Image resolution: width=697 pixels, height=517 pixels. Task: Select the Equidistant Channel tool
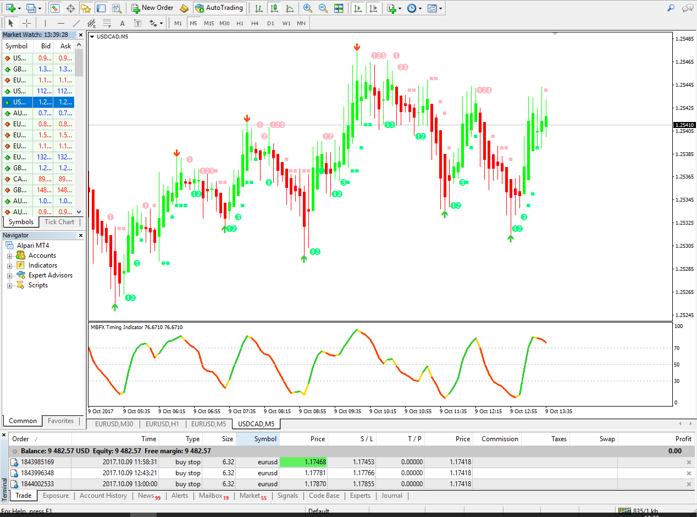click(92, 23)
